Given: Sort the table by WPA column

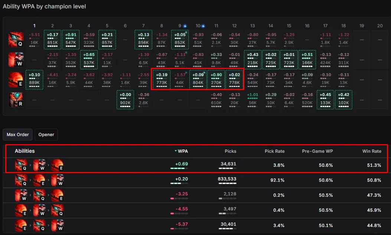Looking at the screenshot, I should pyautogui.click(x=181, y=151).
